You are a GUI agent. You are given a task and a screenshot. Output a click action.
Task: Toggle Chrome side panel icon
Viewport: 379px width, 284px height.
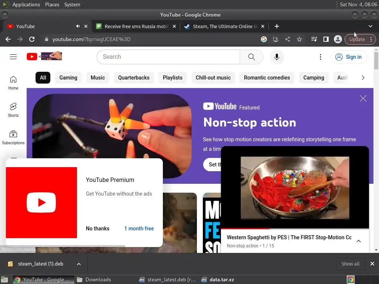tap(326, 39)
